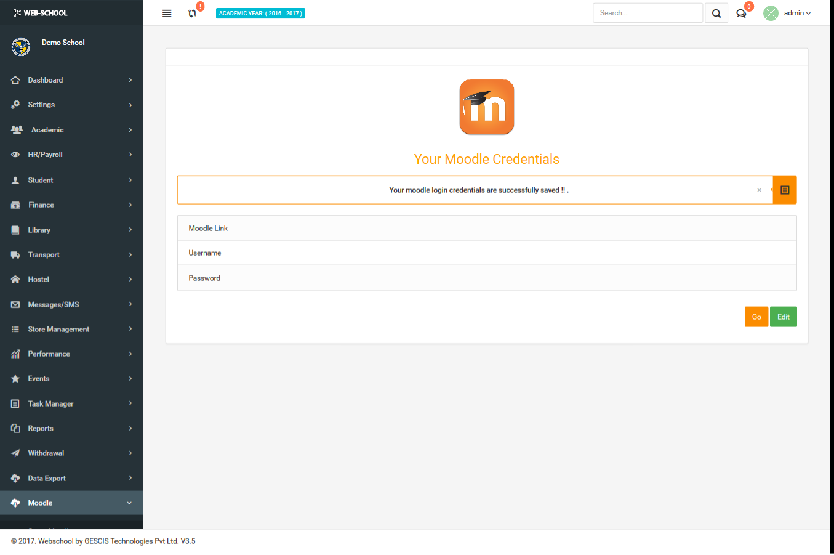Click the "Username" table row label
This screenshot has height=555, width=834.
[x=205, y=253]
